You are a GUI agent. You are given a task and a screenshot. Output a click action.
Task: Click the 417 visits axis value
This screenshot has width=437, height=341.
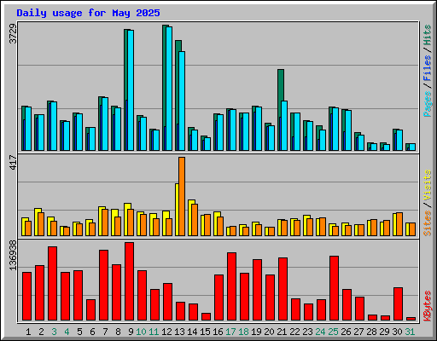pyautogui.click(x=13, y=163)
